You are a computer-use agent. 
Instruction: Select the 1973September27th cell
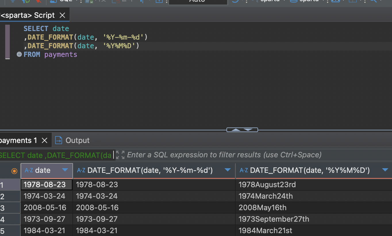[x=314, y=219]
